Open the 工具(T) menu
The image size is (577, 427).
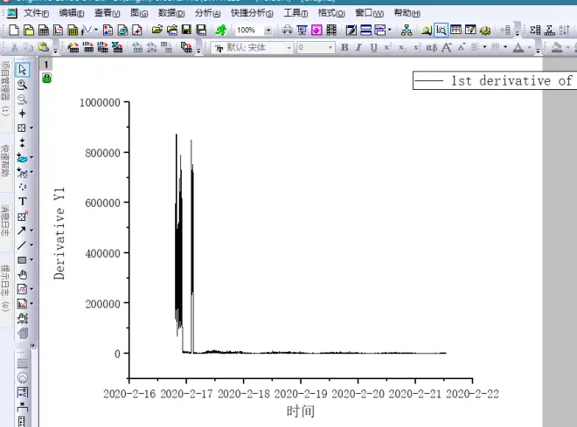pyautogui.click(x=295, y=13)
